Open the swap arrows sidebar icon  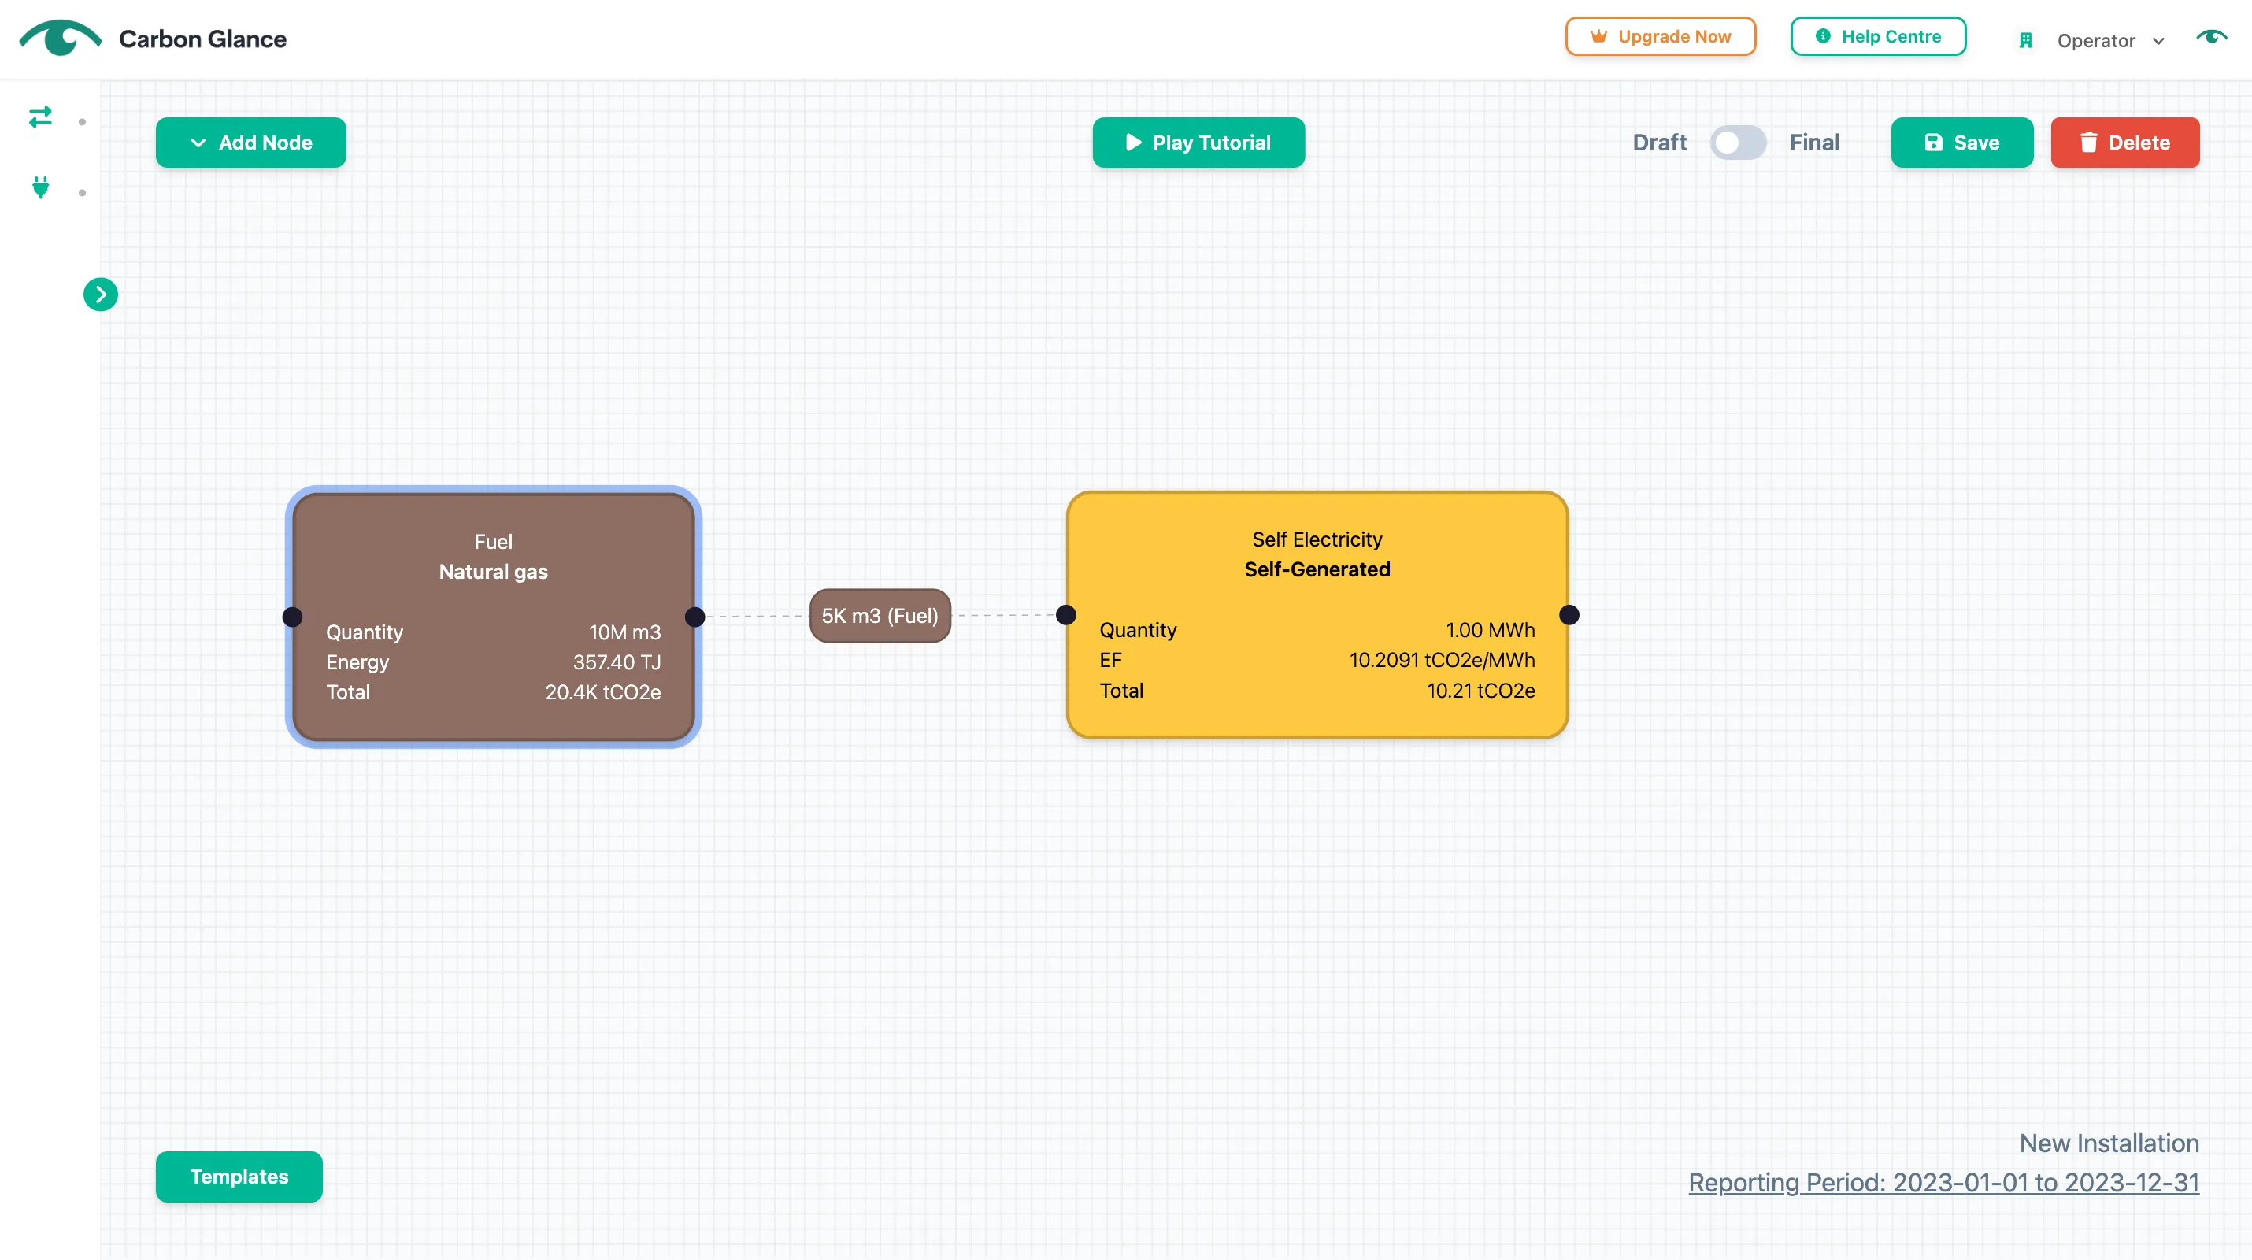click(40, 117)
